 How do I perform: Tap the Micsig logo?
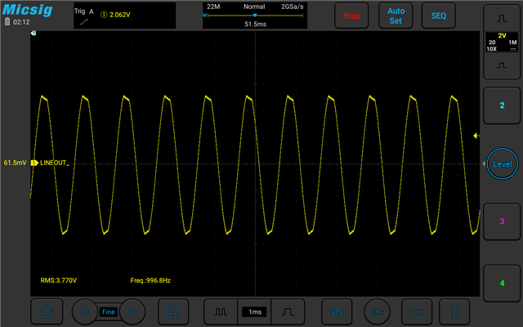pos(27,9)
